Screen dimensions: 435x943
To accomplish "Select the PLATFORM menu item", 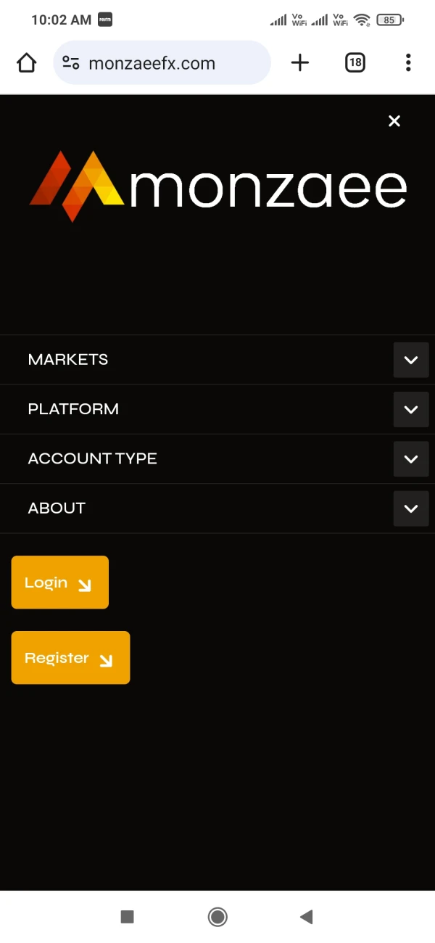I will 73,409.
